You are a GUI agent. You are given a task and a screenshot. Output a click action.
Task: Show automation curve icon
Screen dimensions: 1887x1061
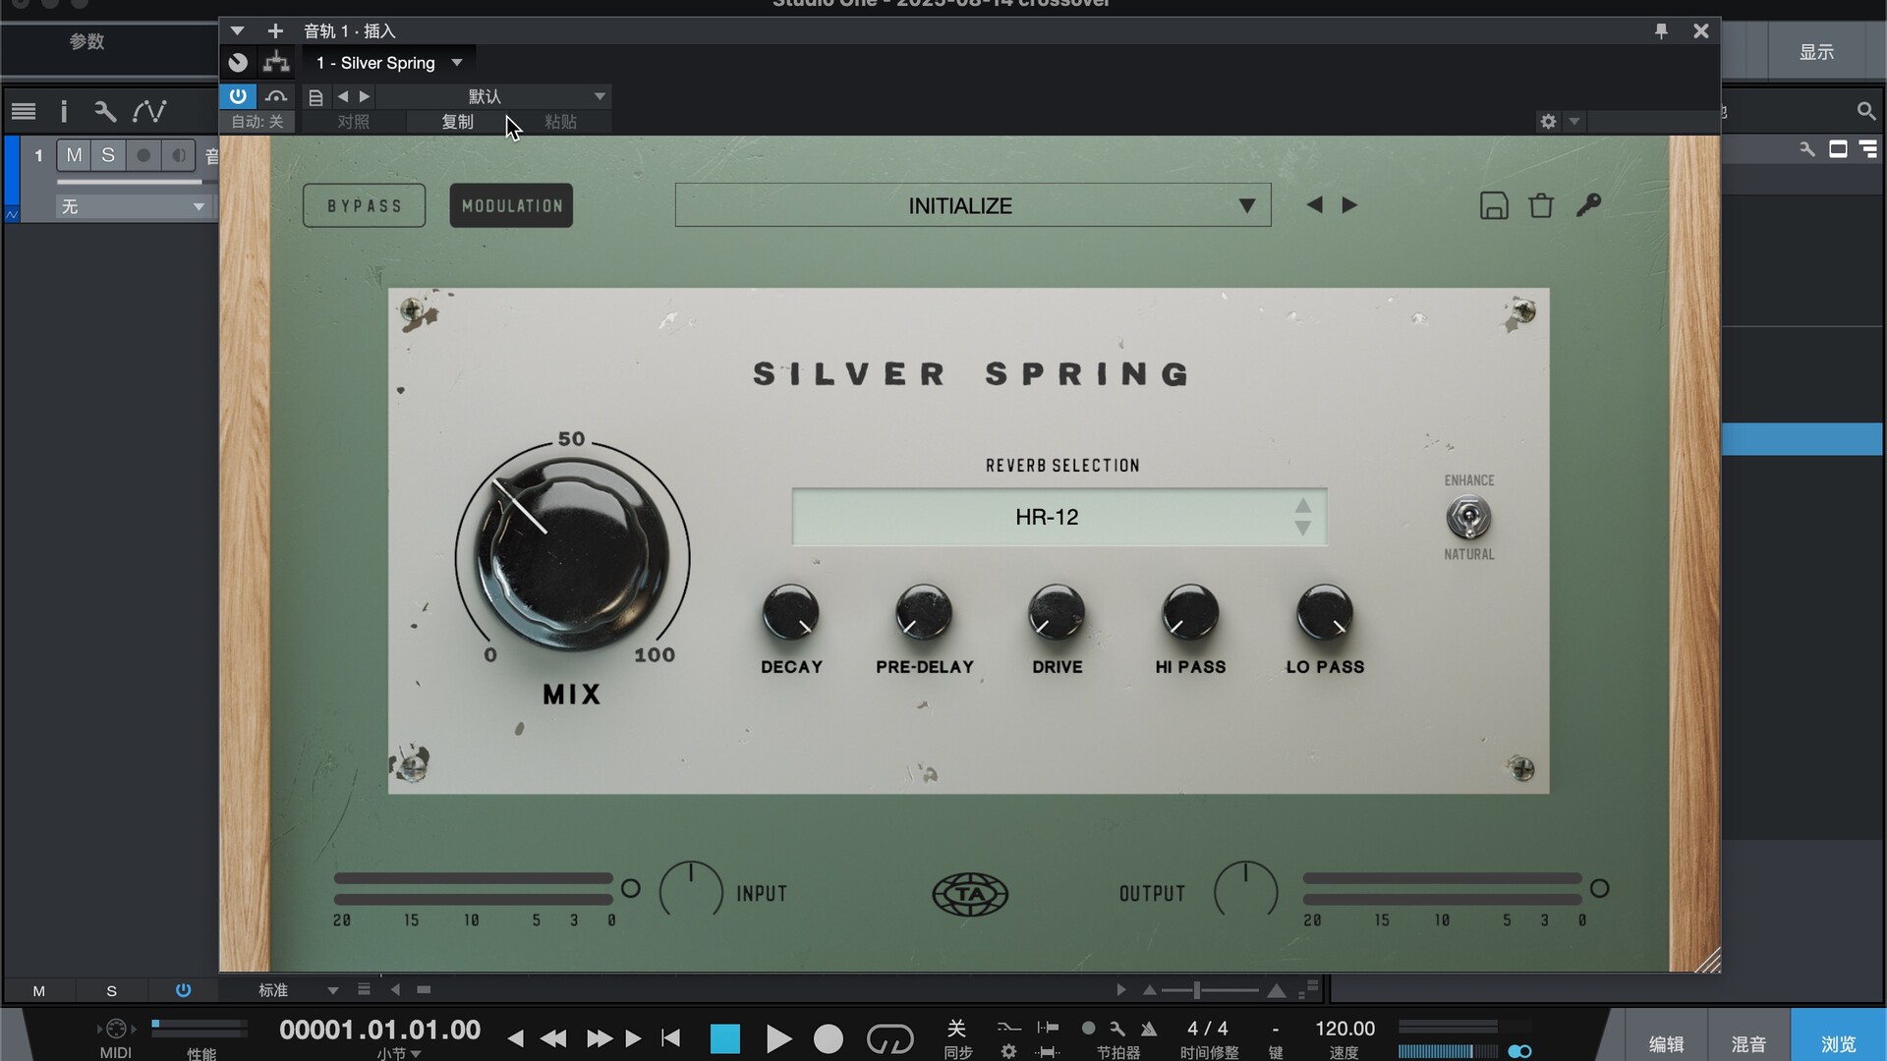[149, 111]
